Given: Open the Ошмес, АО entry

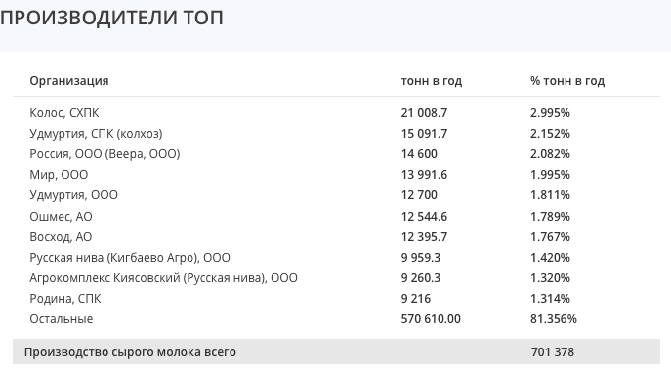Looking at the screenshot, I should pos(61,217).
